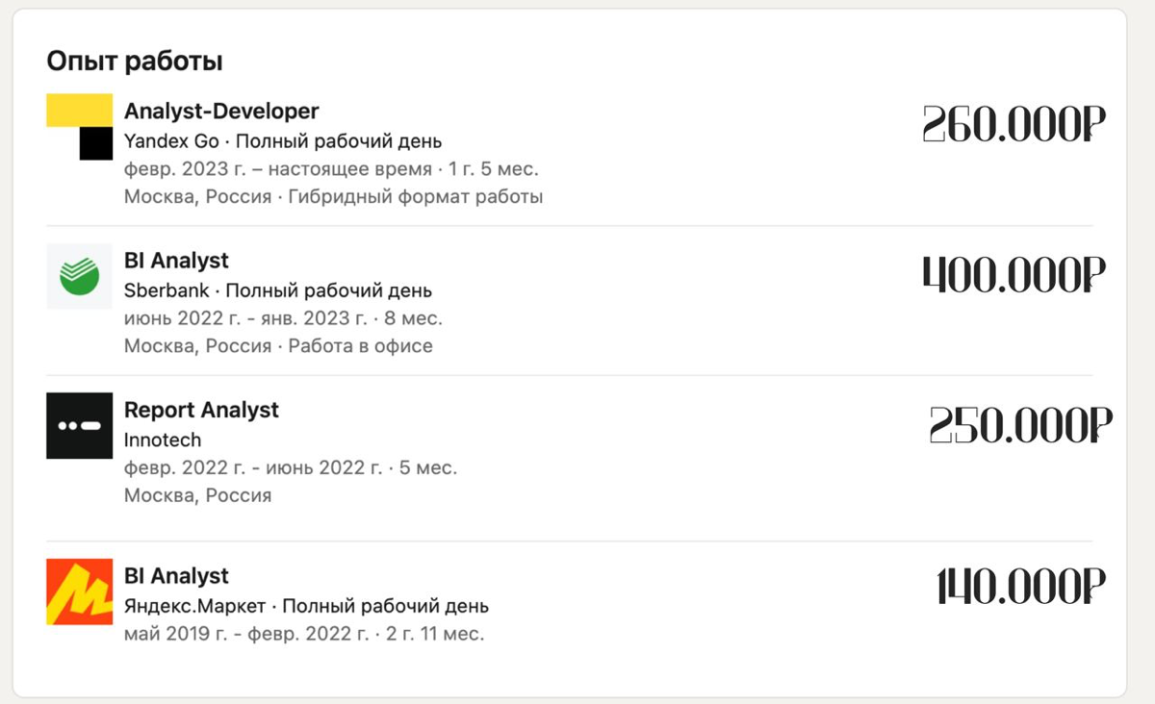The width and height of the screenshot is (1155, 704).
Task: Click the Yandex Go company name text
Action: 171,141
